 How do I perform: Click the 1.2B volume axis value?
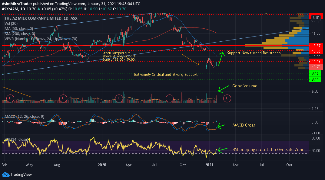point(315,108)
